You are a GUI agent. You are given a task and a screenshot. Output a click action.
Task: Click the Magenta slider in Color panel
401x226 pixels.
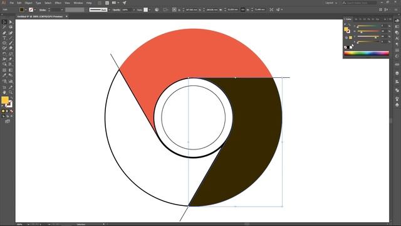(368, 31)
